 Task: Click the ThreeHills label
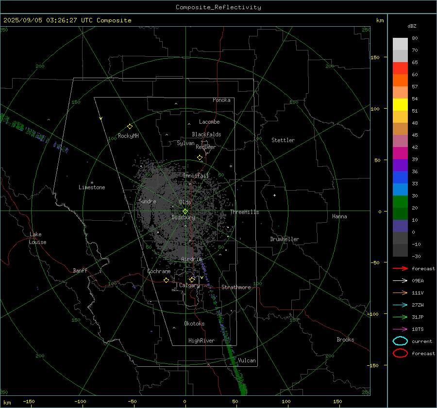click(x=244, y=212)
